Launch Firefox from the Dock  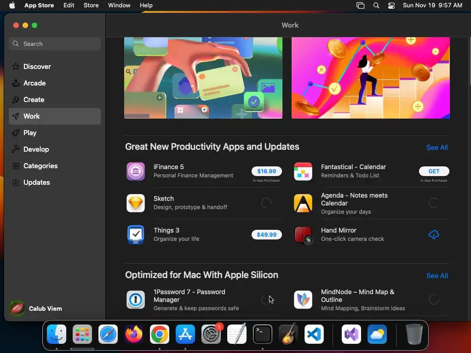(x=134, y=334)
